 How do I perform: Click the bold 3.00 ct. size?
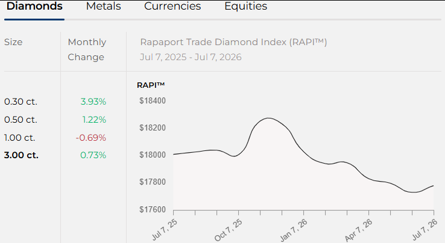21,155
